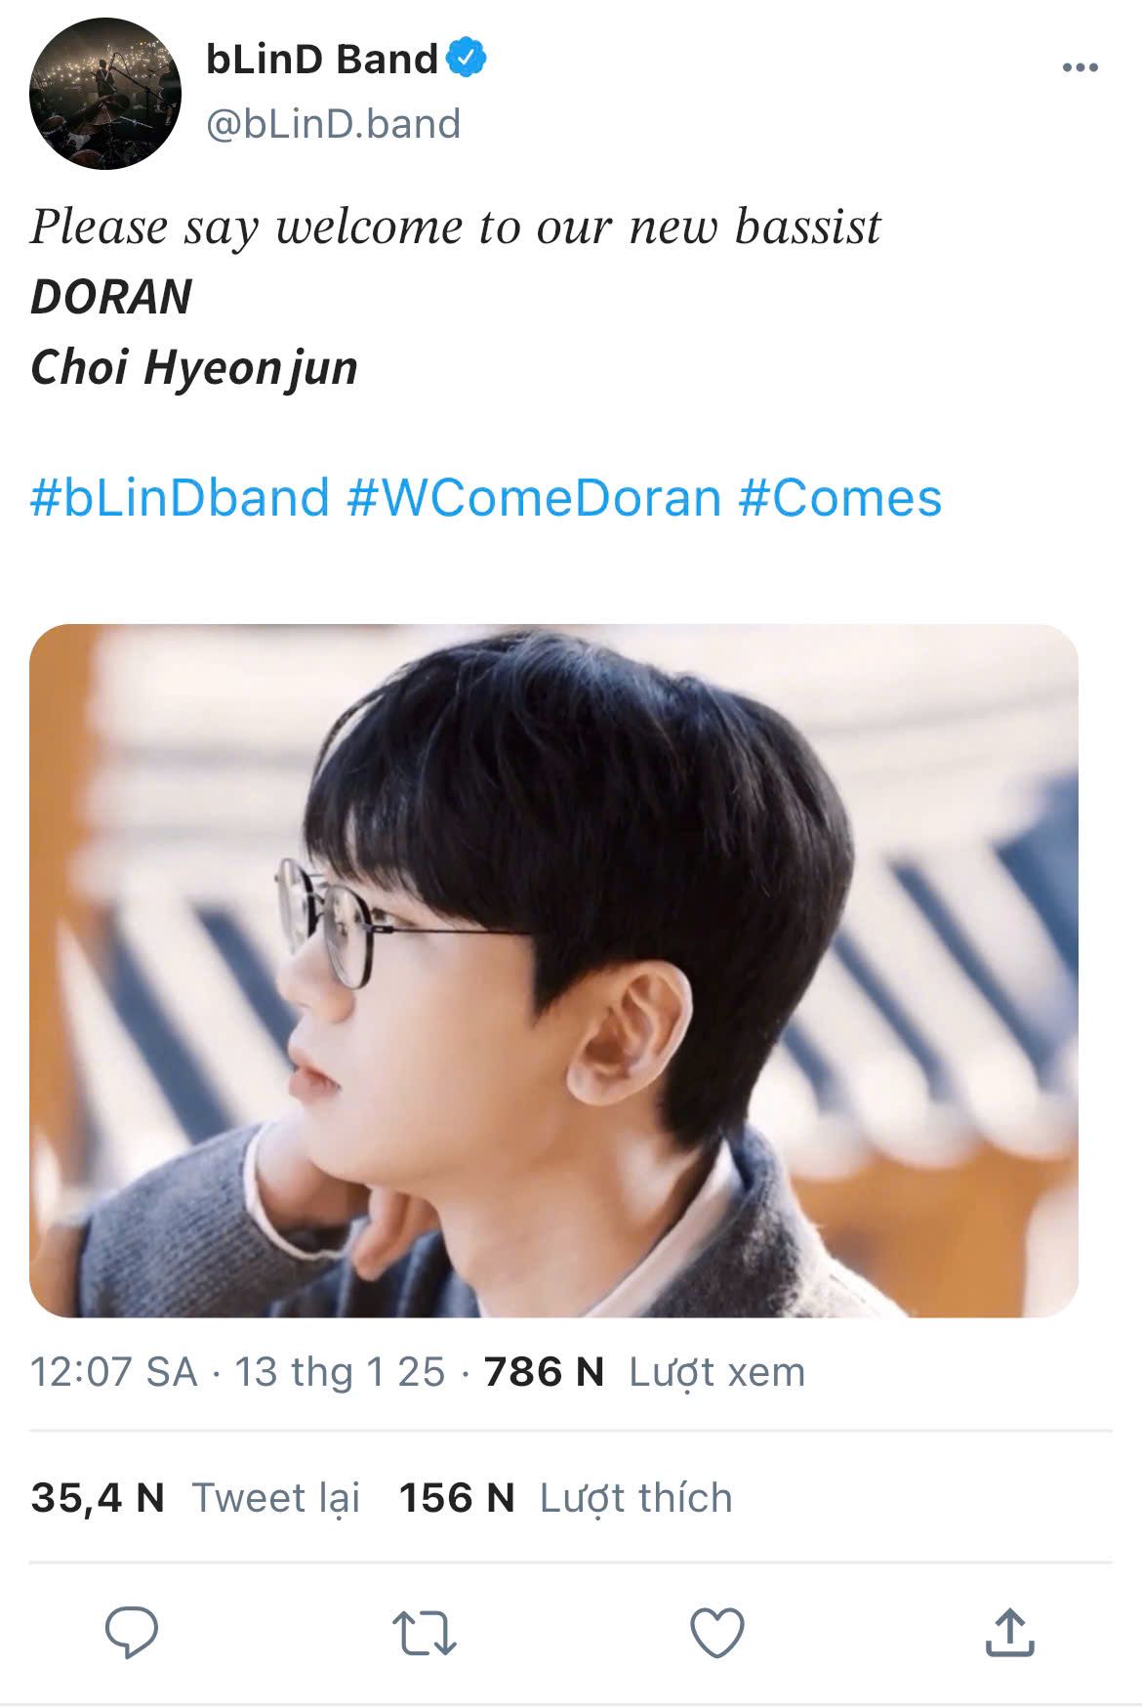Tap the blue verified badge

pyautogui.click(x=468, y=58)
